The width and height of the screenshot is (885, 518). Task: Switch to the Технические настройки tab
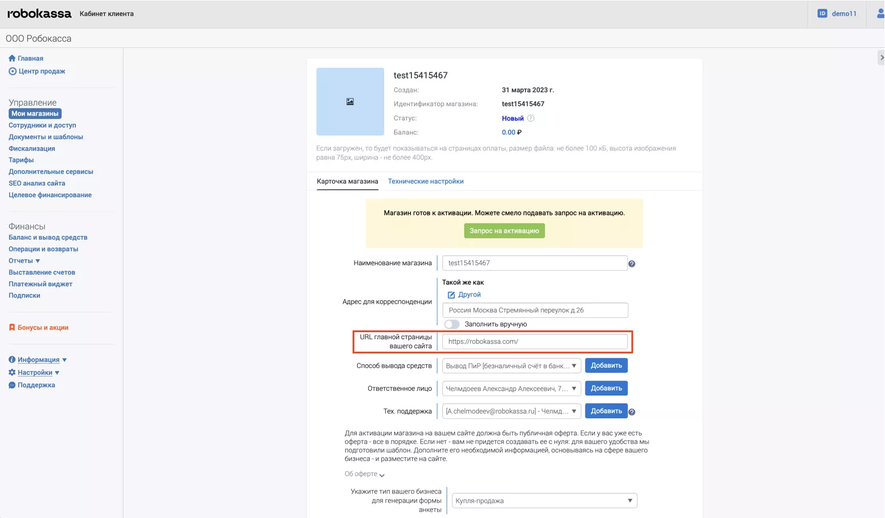click(x=426, y=181)
